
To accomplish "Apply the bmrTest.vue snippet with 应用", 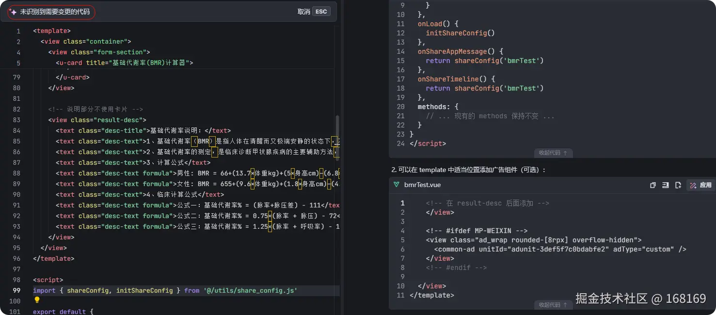I will [701, 185].
